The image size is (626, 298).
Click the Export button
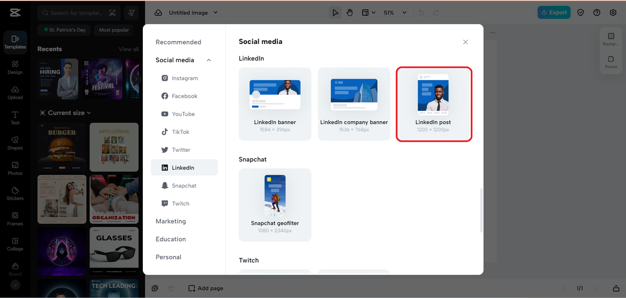click(x=554, y=12)
